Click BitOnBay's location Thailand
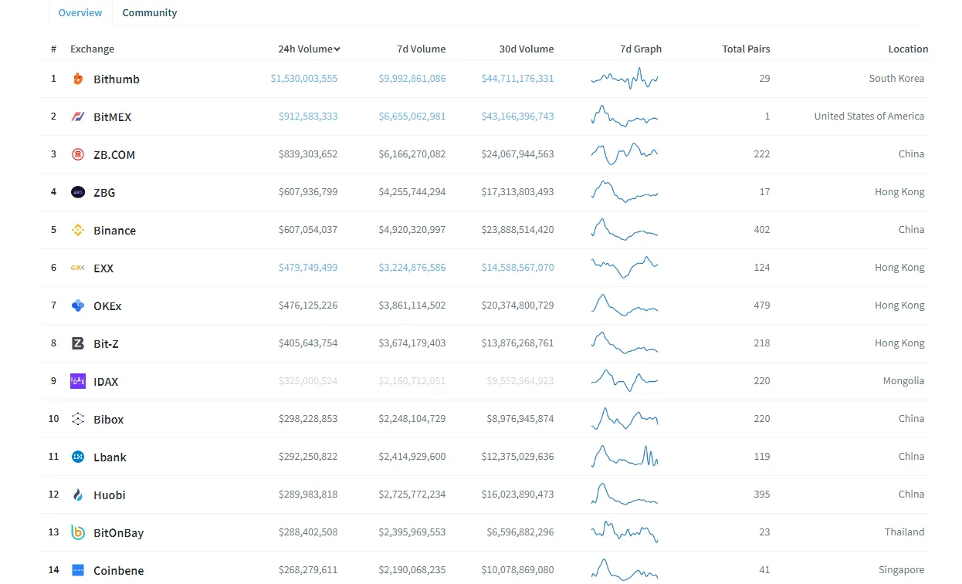Image resolution: width=962 pixels, height=584 pixels. (905, 532)
